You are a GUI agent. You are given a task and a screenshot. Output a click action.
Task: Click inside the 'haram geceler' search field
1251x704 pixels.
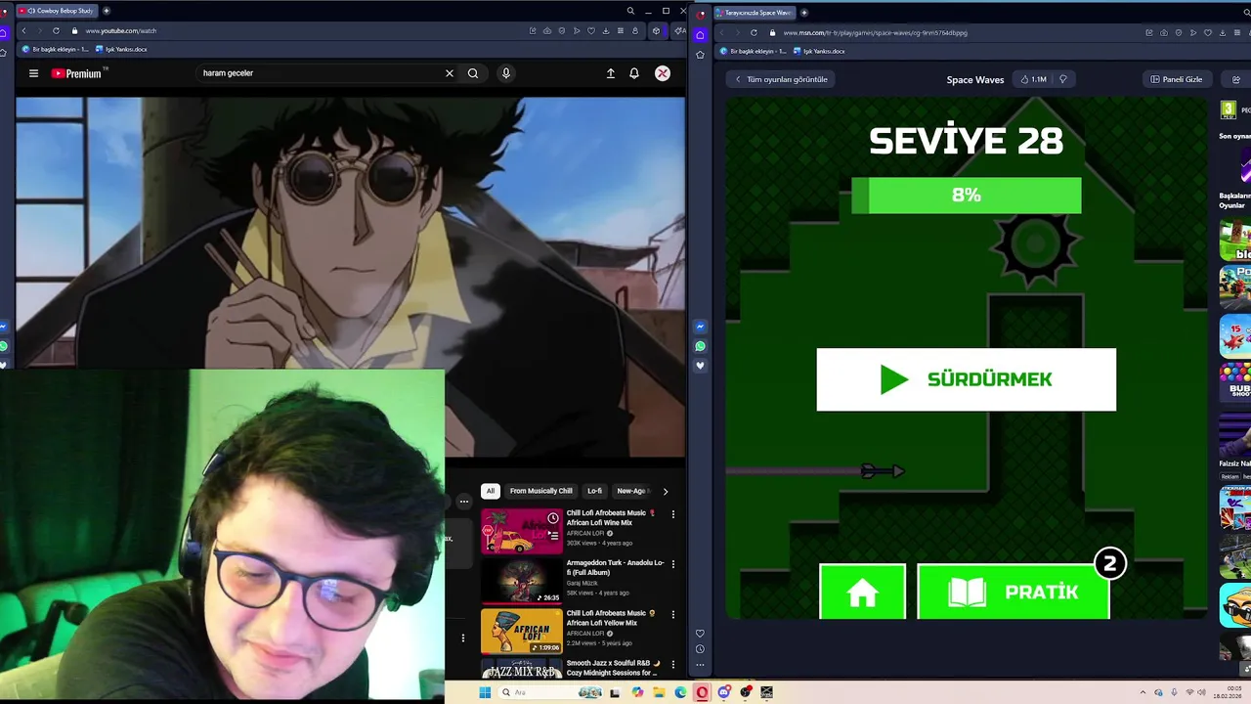pyautogui.click(x=318, y=73)
